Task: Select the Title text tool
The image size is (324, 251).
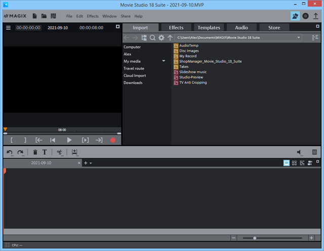Action: [x=45, y=152]
